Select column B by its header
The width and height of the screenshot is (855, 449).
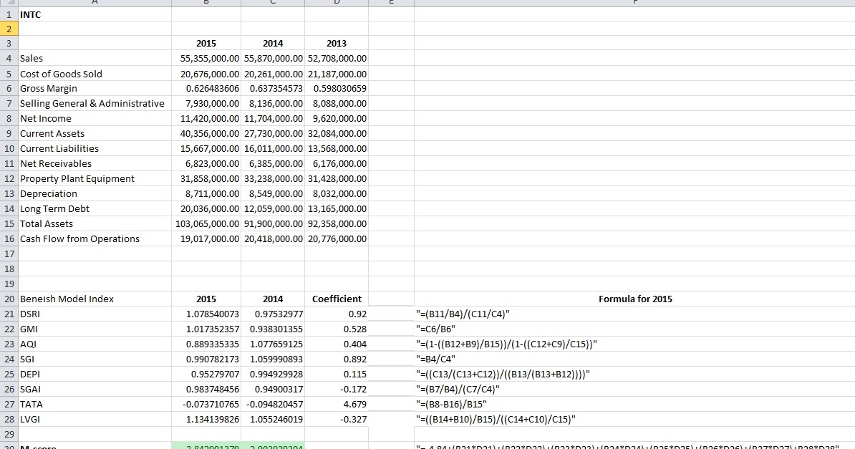pyautogui.click(x=207, y=2)
